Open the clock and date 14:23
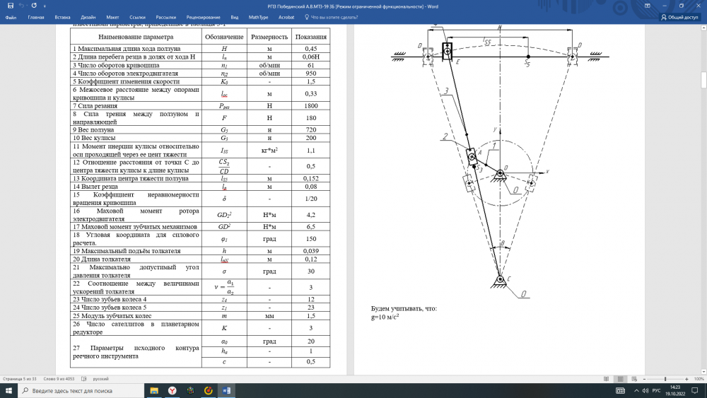This screenshot has height=398, width=707. 675,390
